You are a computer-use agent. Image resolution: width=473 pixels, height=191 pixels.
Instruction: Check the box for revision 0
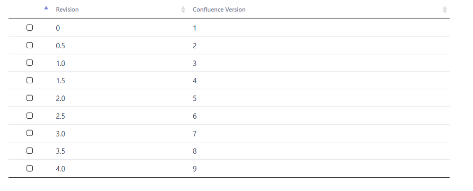click(x=29, y=28)
